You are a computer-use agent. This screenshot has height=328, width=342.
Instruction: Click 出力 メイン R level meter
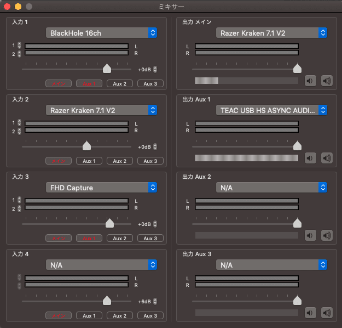tap(247, 53)
